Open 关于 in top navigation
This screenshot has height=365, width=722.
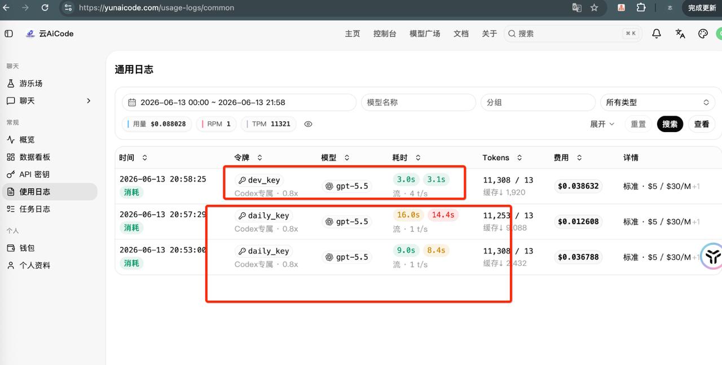point(490,34)
